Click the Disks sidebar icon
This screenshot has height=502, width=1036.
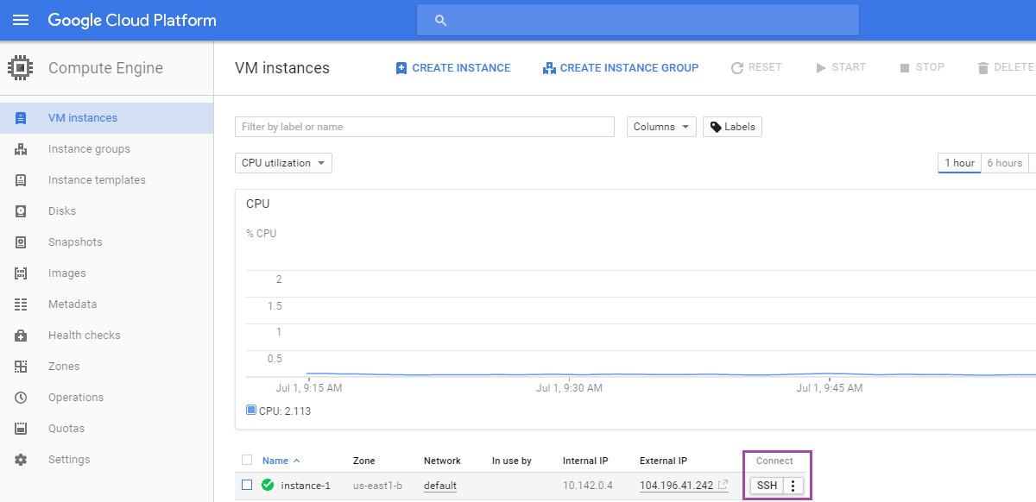click(21, 211)
